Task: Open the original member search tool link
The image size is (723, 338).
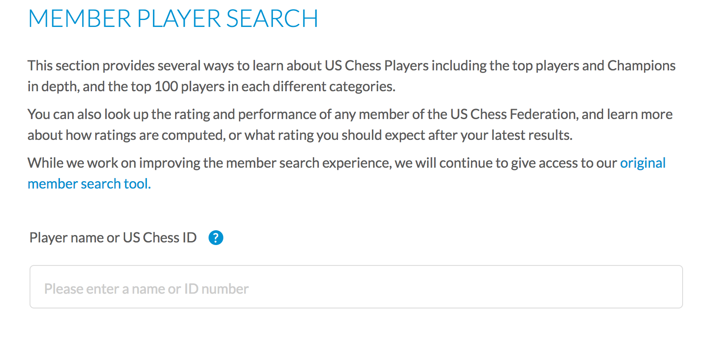Action: point(89,184)
